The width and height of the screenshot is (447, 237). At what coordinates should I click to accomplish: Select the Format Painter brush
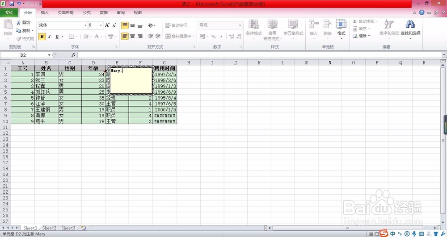coord(18,39)
